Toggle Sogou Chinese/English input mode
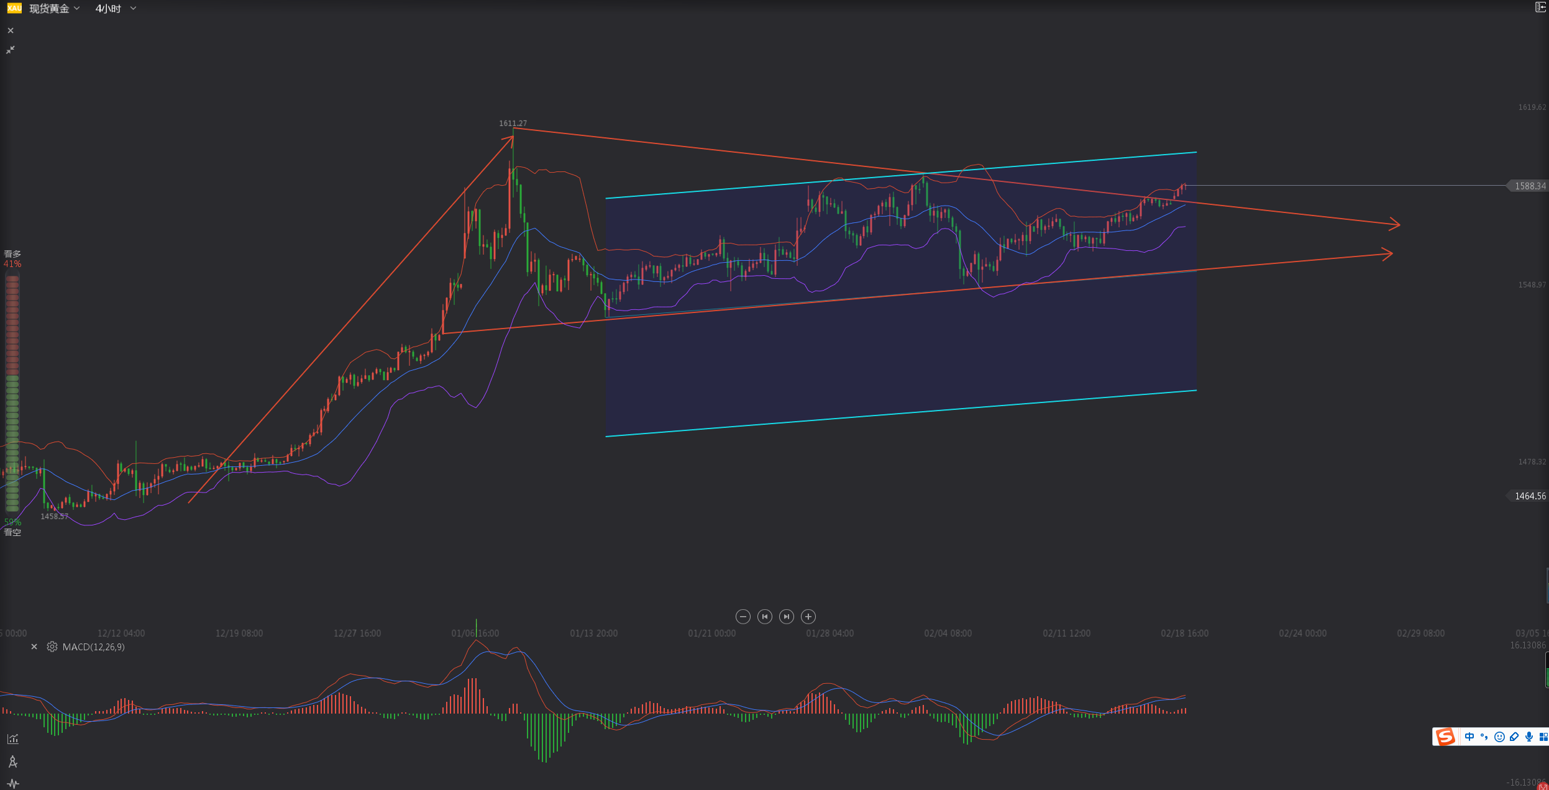The image size is (1549, 790). (1469, 737)
